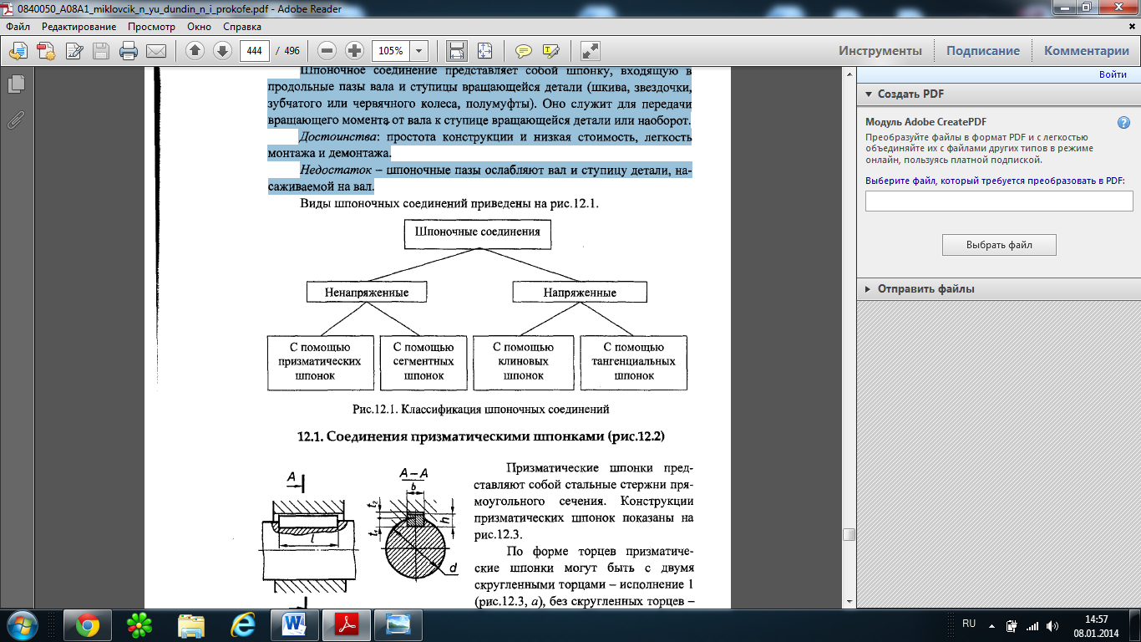Image resolution: width=1141 pixels, height=642 pixels.
Task: Click the Adobe Reader taskbar button
Action: [x=347, y=624]
